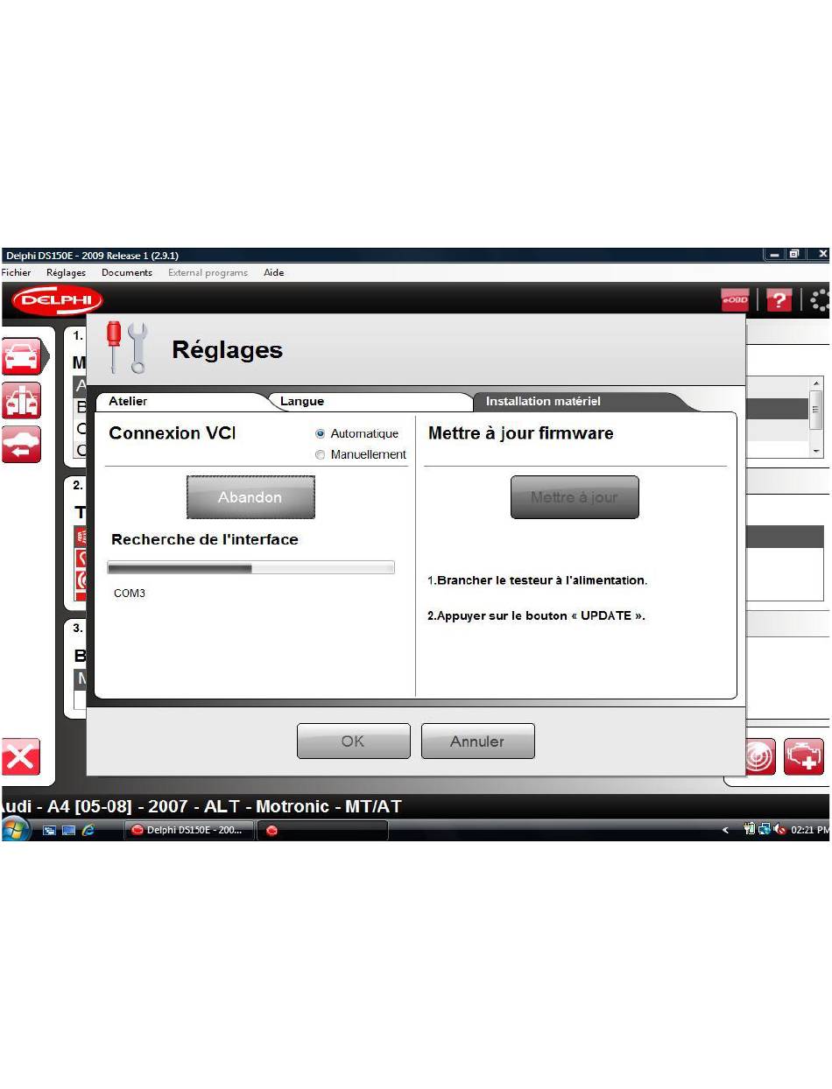Select the Automatique radio button
The height and width of the screenshot is (1089, 832).
coord(321,433)
